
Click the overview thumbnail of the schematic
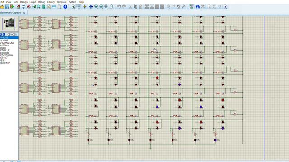tap(9, 24)
